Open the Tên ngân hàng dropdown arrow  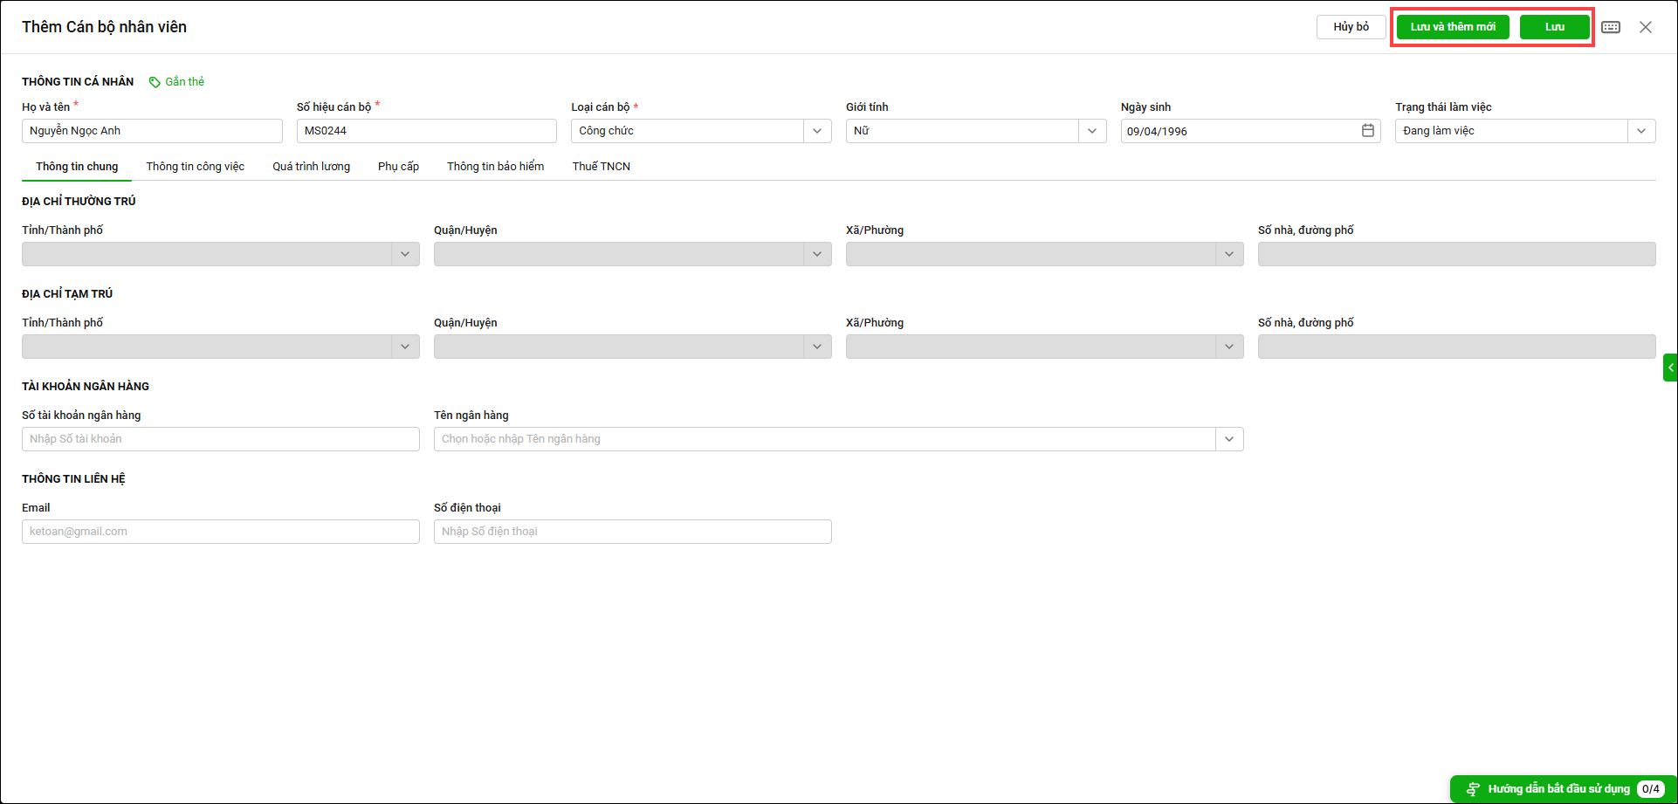coord(1229,439)
